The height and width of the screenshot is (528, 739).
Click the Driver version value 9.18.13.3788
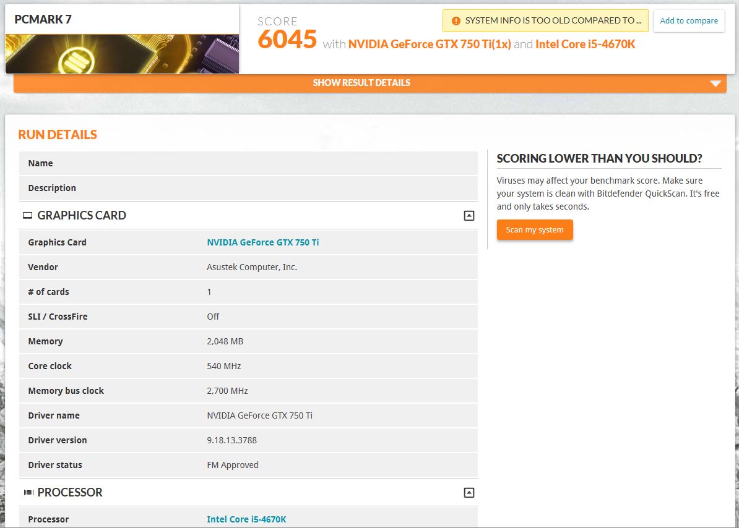tap(231, 440)
